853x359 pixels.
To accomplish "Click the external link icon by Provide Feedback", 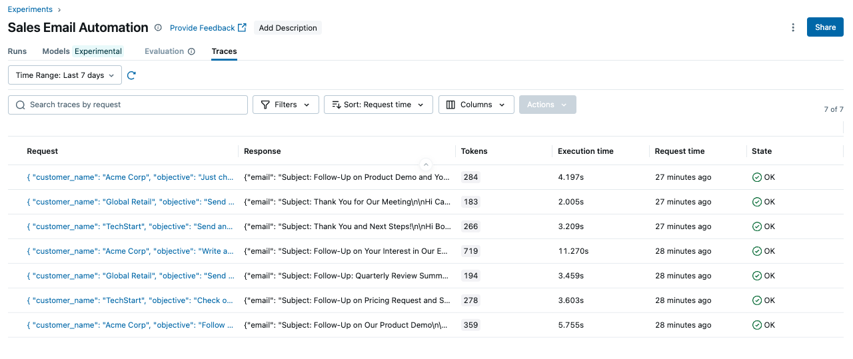I will [242, 28].
